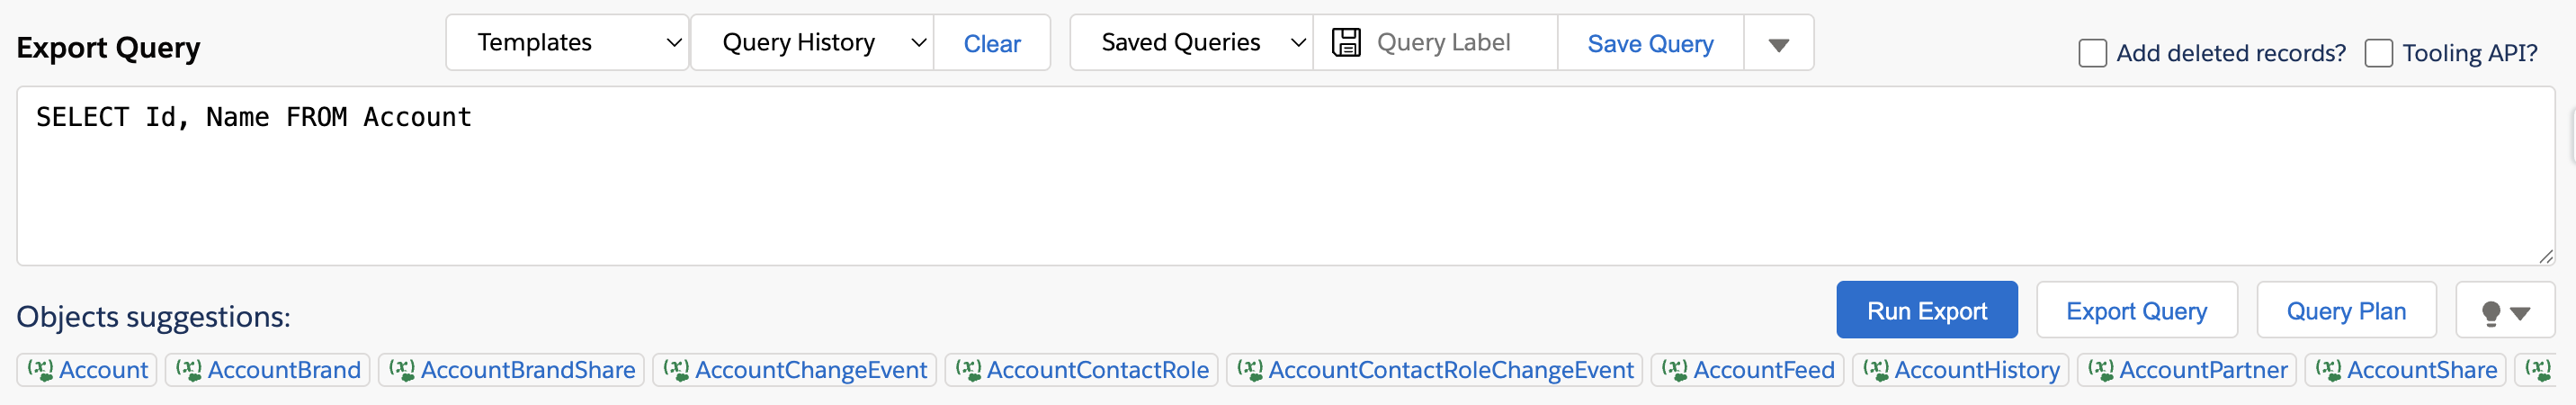Screen dimensions: 2576x405
Task: Click inside the SOQL query text area
Action: tap(1285, 175)
